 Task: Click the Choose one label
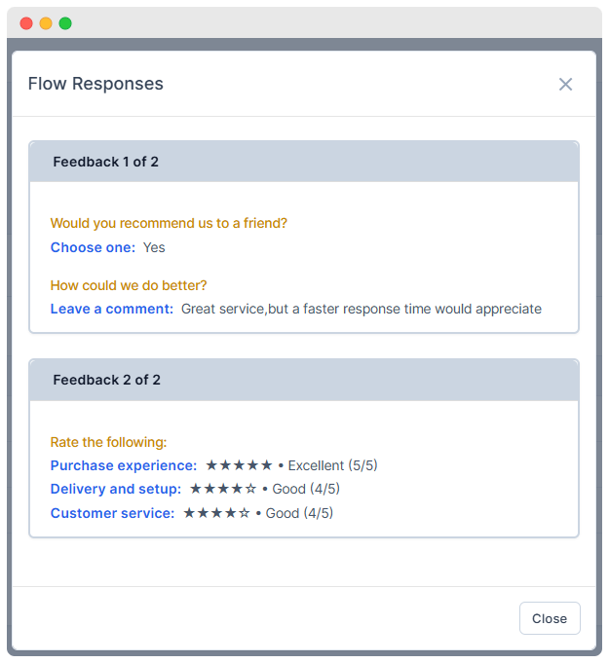pyautogui.click(x=93, y=247)
